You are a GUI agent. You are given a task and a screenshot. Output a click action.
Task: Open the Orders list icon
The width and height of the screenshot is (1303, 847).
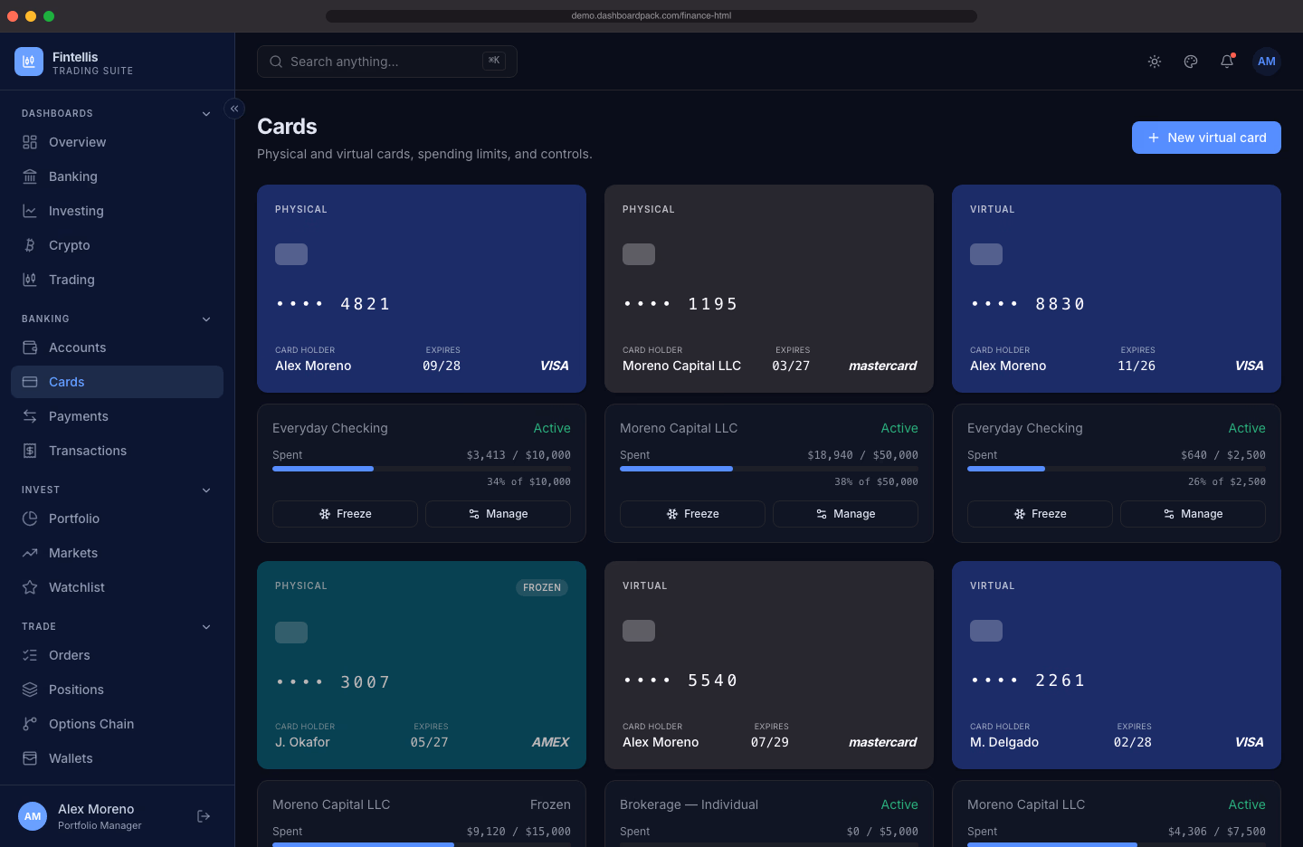click(30, 655)
